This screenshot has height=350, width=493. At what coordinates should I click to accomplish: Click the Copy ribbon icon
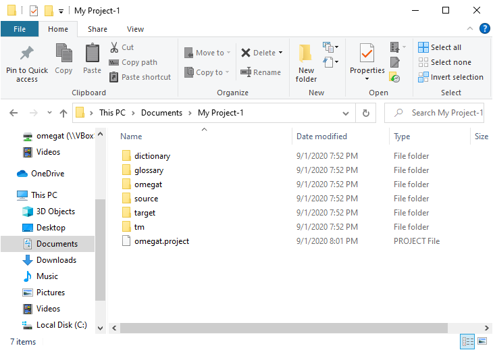[63, 53]
